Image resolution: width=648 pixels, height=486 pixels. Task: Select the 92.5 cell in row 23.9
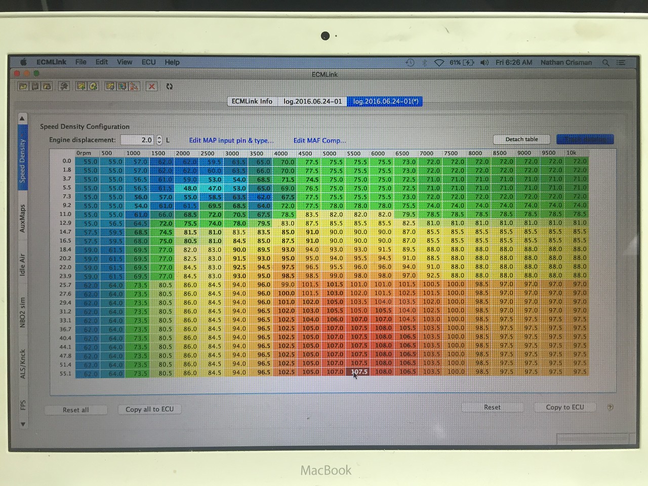pyautogui.click(x=430, y=276)
